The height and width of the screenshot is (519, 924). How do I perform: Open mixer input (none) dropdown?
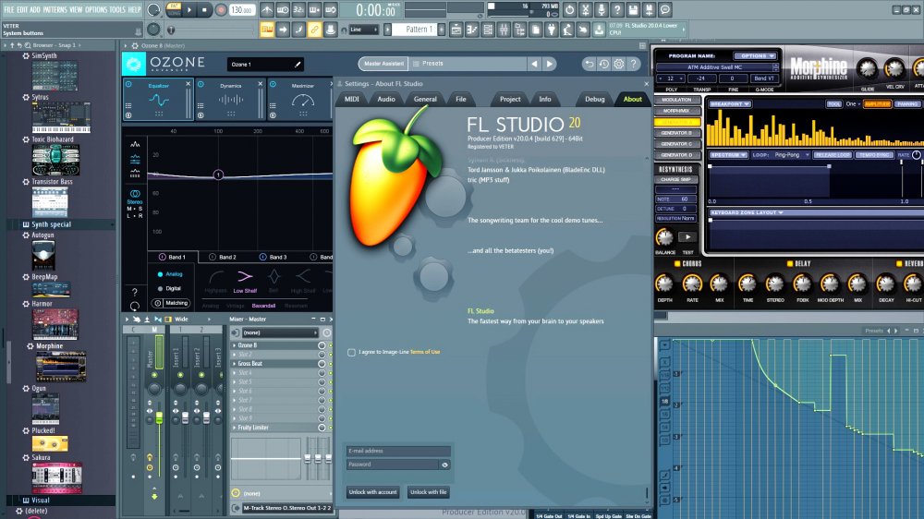coord(279,332)
